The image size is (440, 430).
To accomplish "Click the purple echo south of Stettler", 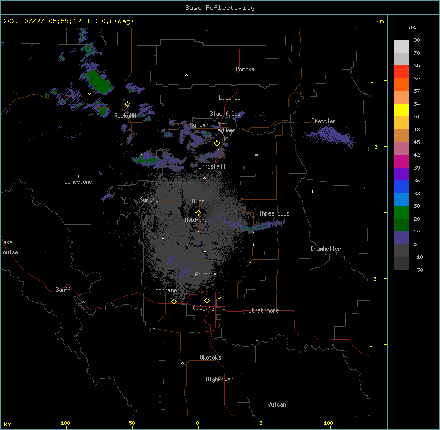I will [x=331, y=136].
